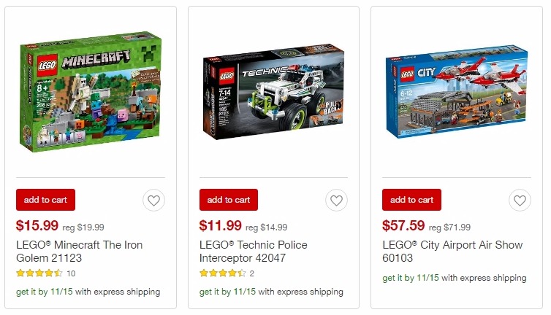Click the $11.99 sale price
The height and width of the screenshot is (315, 551).
[x=221, y=225]
